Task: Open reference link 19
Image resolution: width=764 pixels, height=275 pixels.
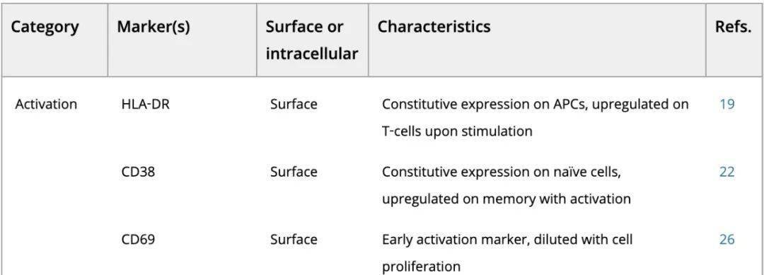Action: click(x=727, y=104)
